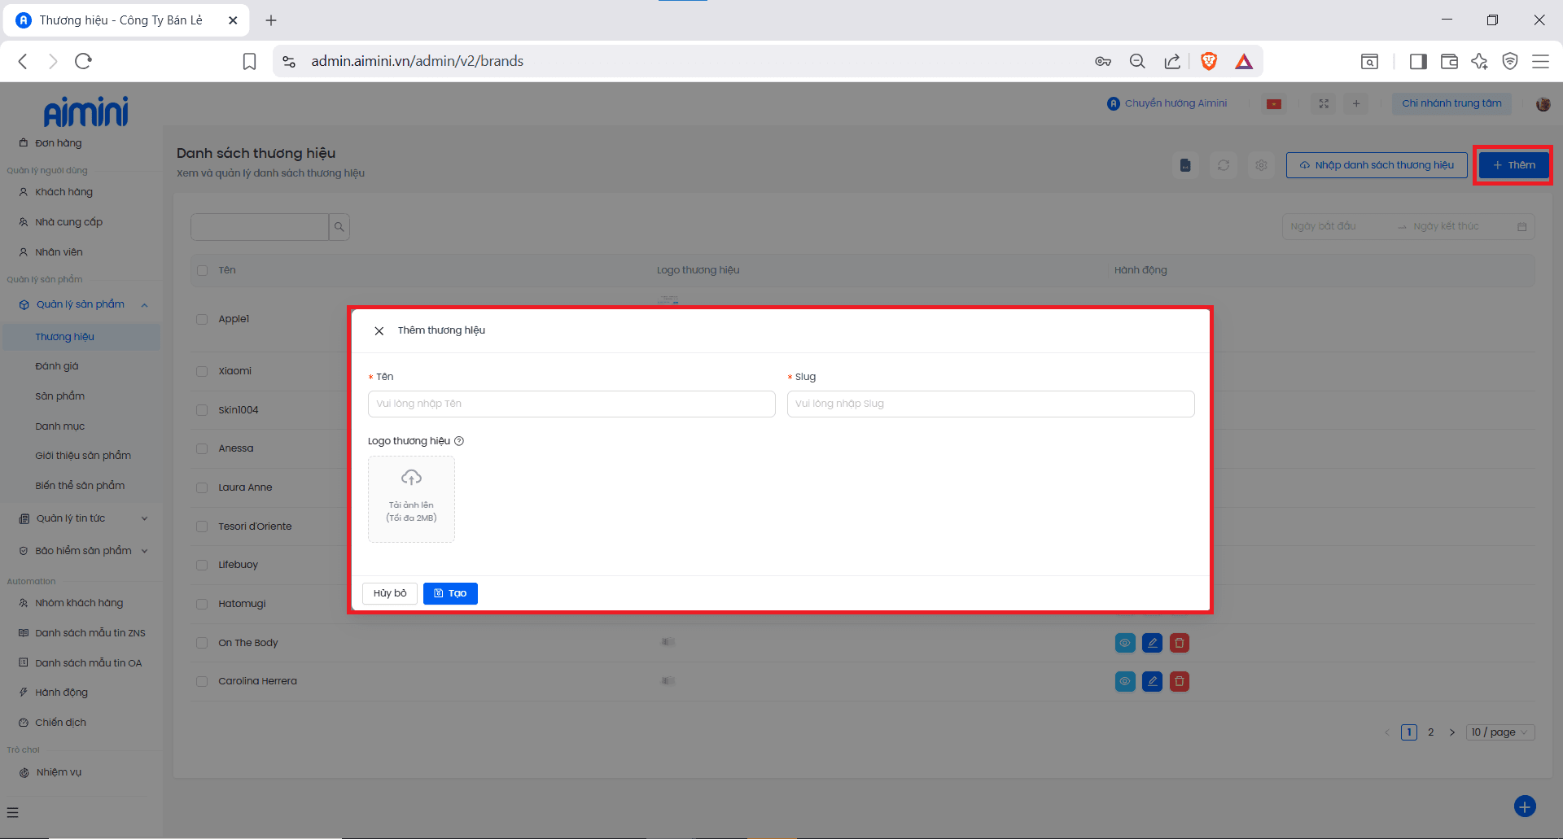Screen dimensions: 1563x839
Task: Open Sản phẩm in the sidebar
Action: tap(59, 396)
